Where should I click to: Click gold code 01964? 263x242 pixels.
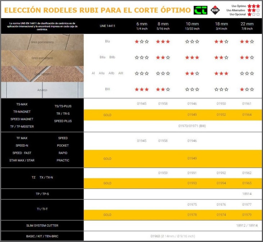pyautogui.click(x=247, y=115)
